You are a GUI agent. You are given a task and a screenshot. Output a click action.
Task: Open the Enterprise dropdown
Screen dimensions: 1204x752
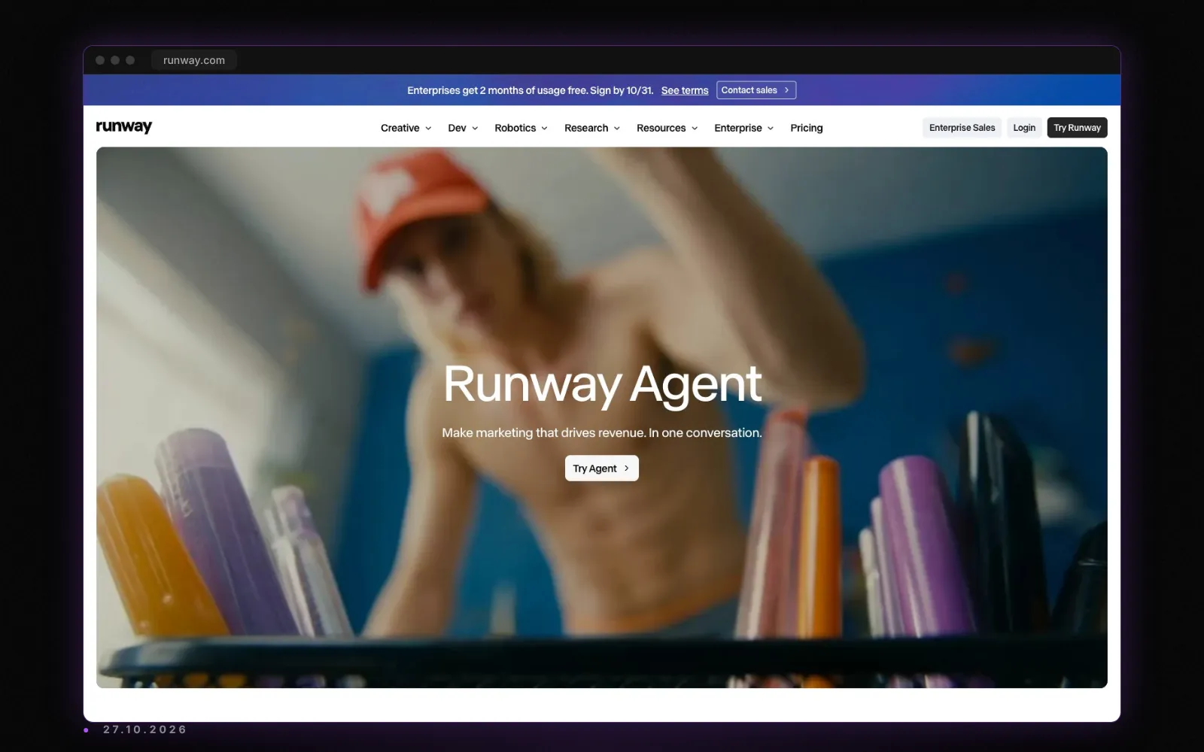click(744, 128)
